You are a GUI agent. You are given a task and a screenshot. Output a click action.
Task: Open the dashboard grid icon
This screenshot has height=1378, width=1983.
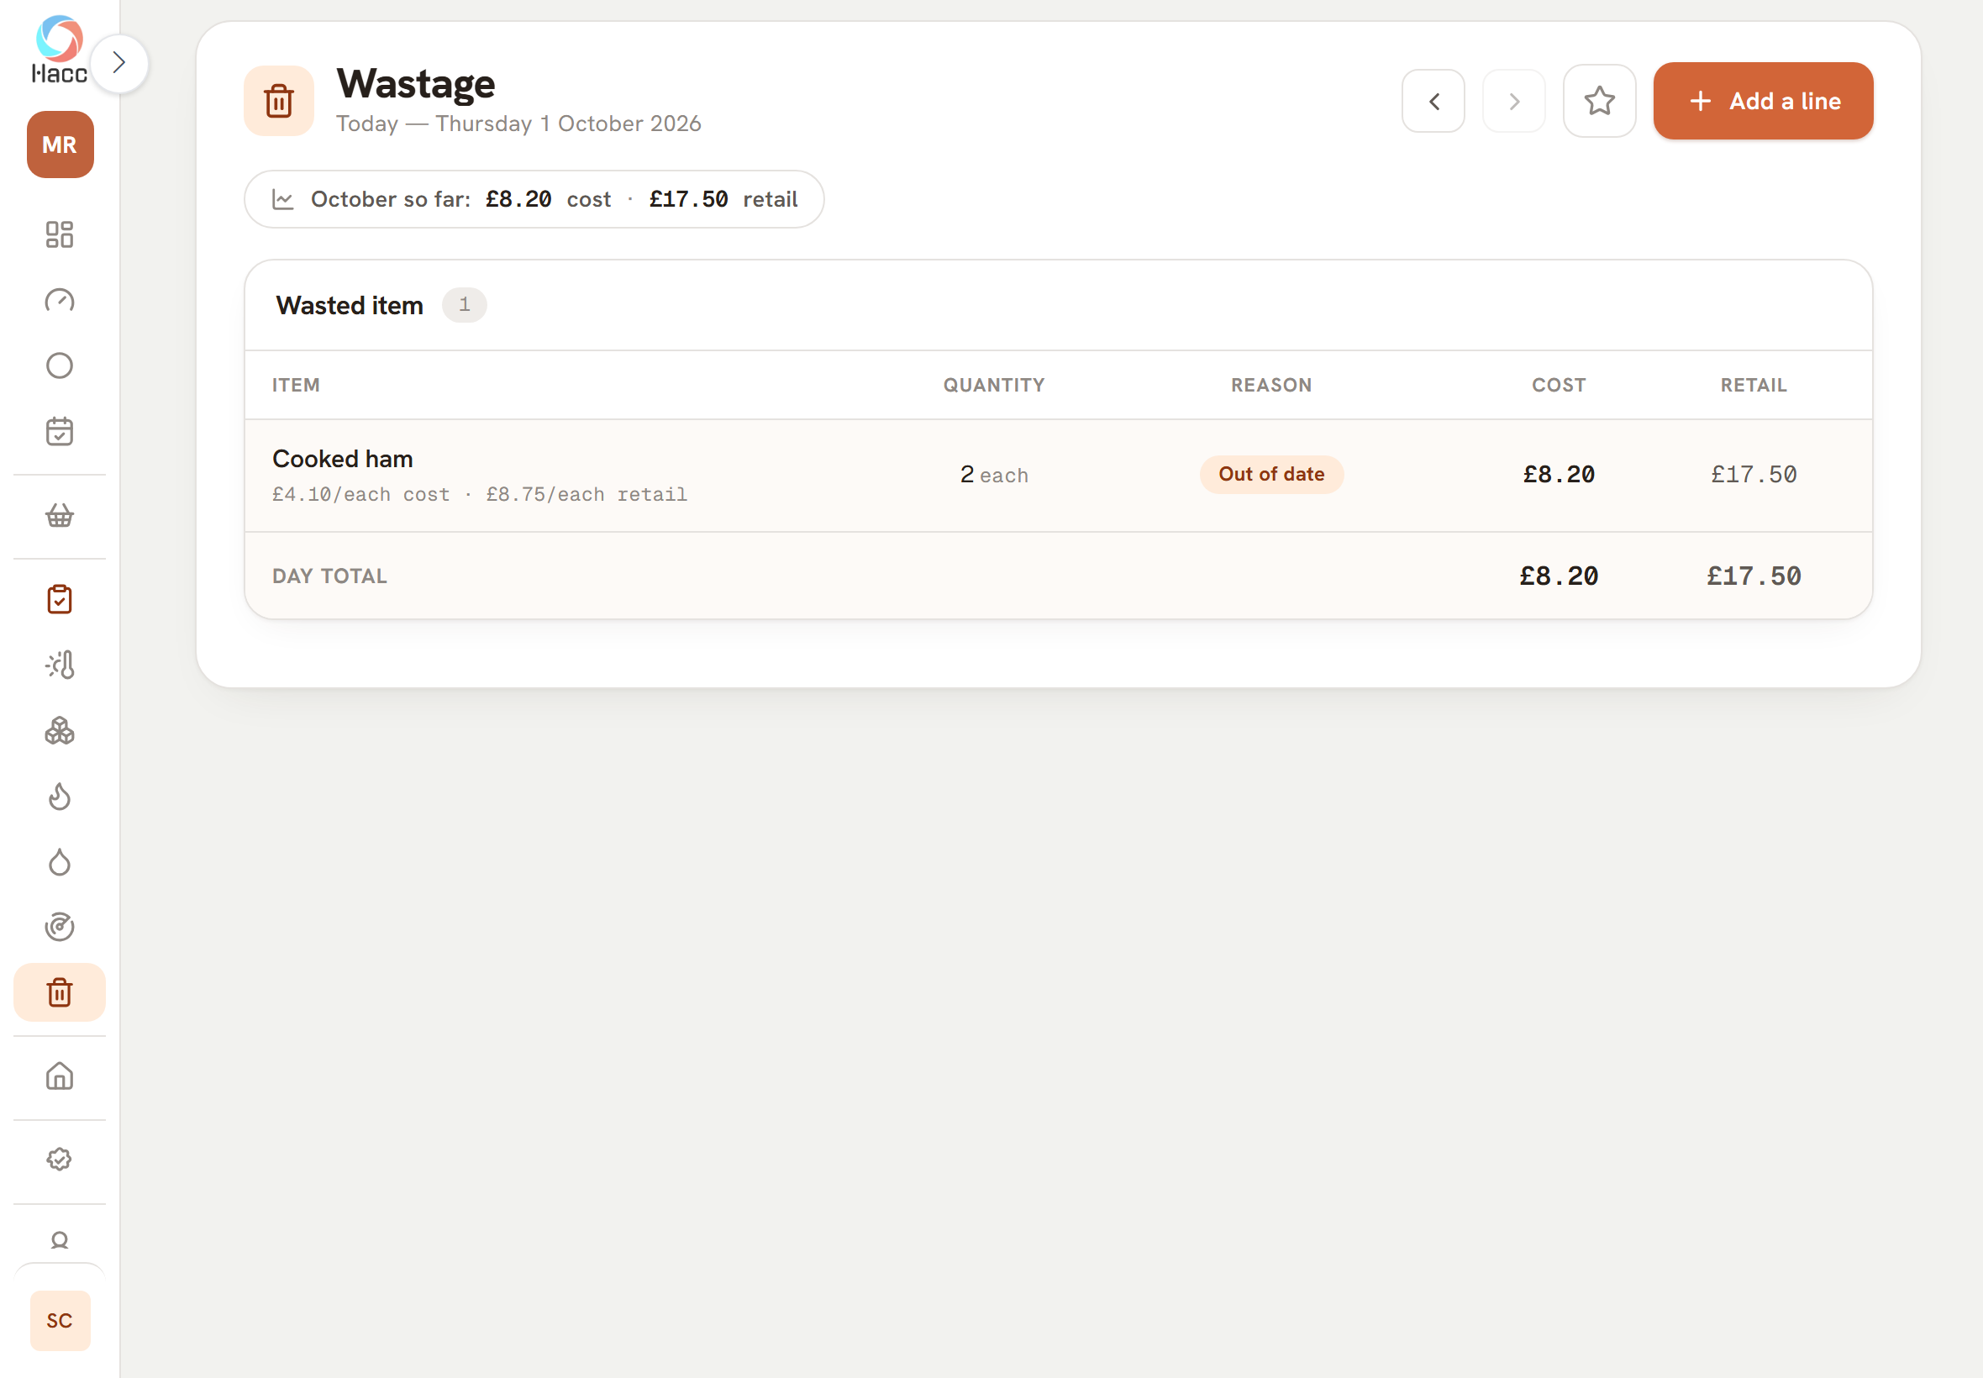coord(60,234)
